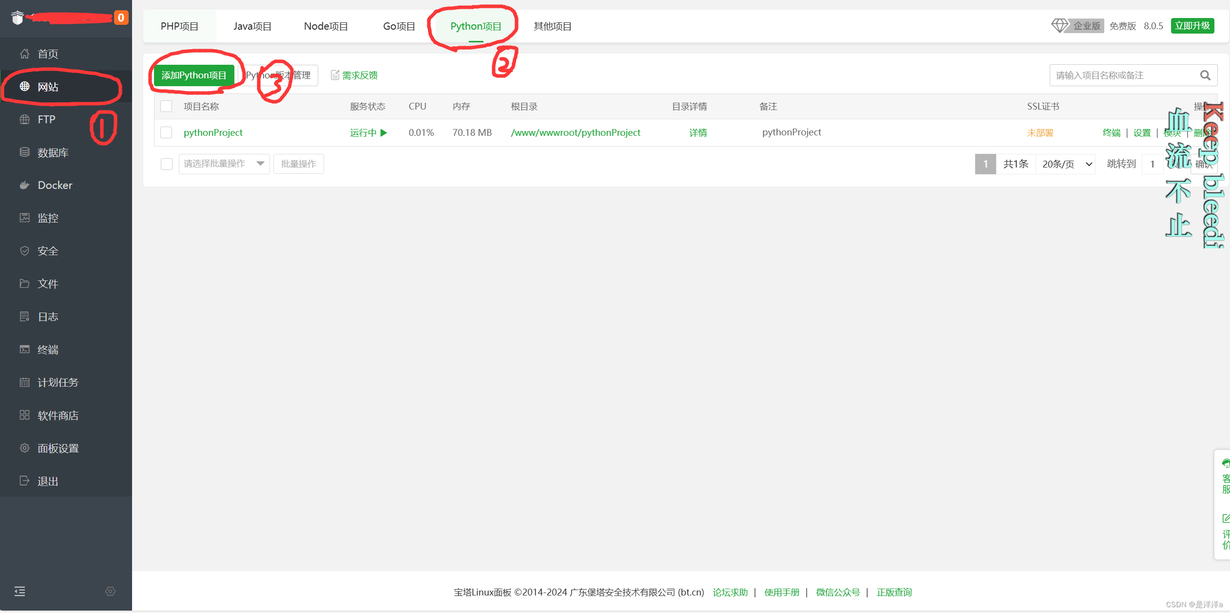Open the batch operation selection dropdown
The image size is (1230, 613).
[x=224, y=164]
